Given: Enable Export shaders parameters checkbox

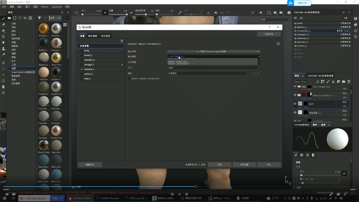Looking at the screenshot, I should (129, 79).
